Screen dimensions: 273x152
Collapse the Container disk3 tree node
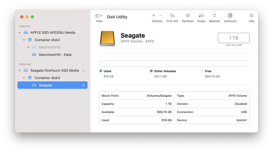(x=24, y=78)
